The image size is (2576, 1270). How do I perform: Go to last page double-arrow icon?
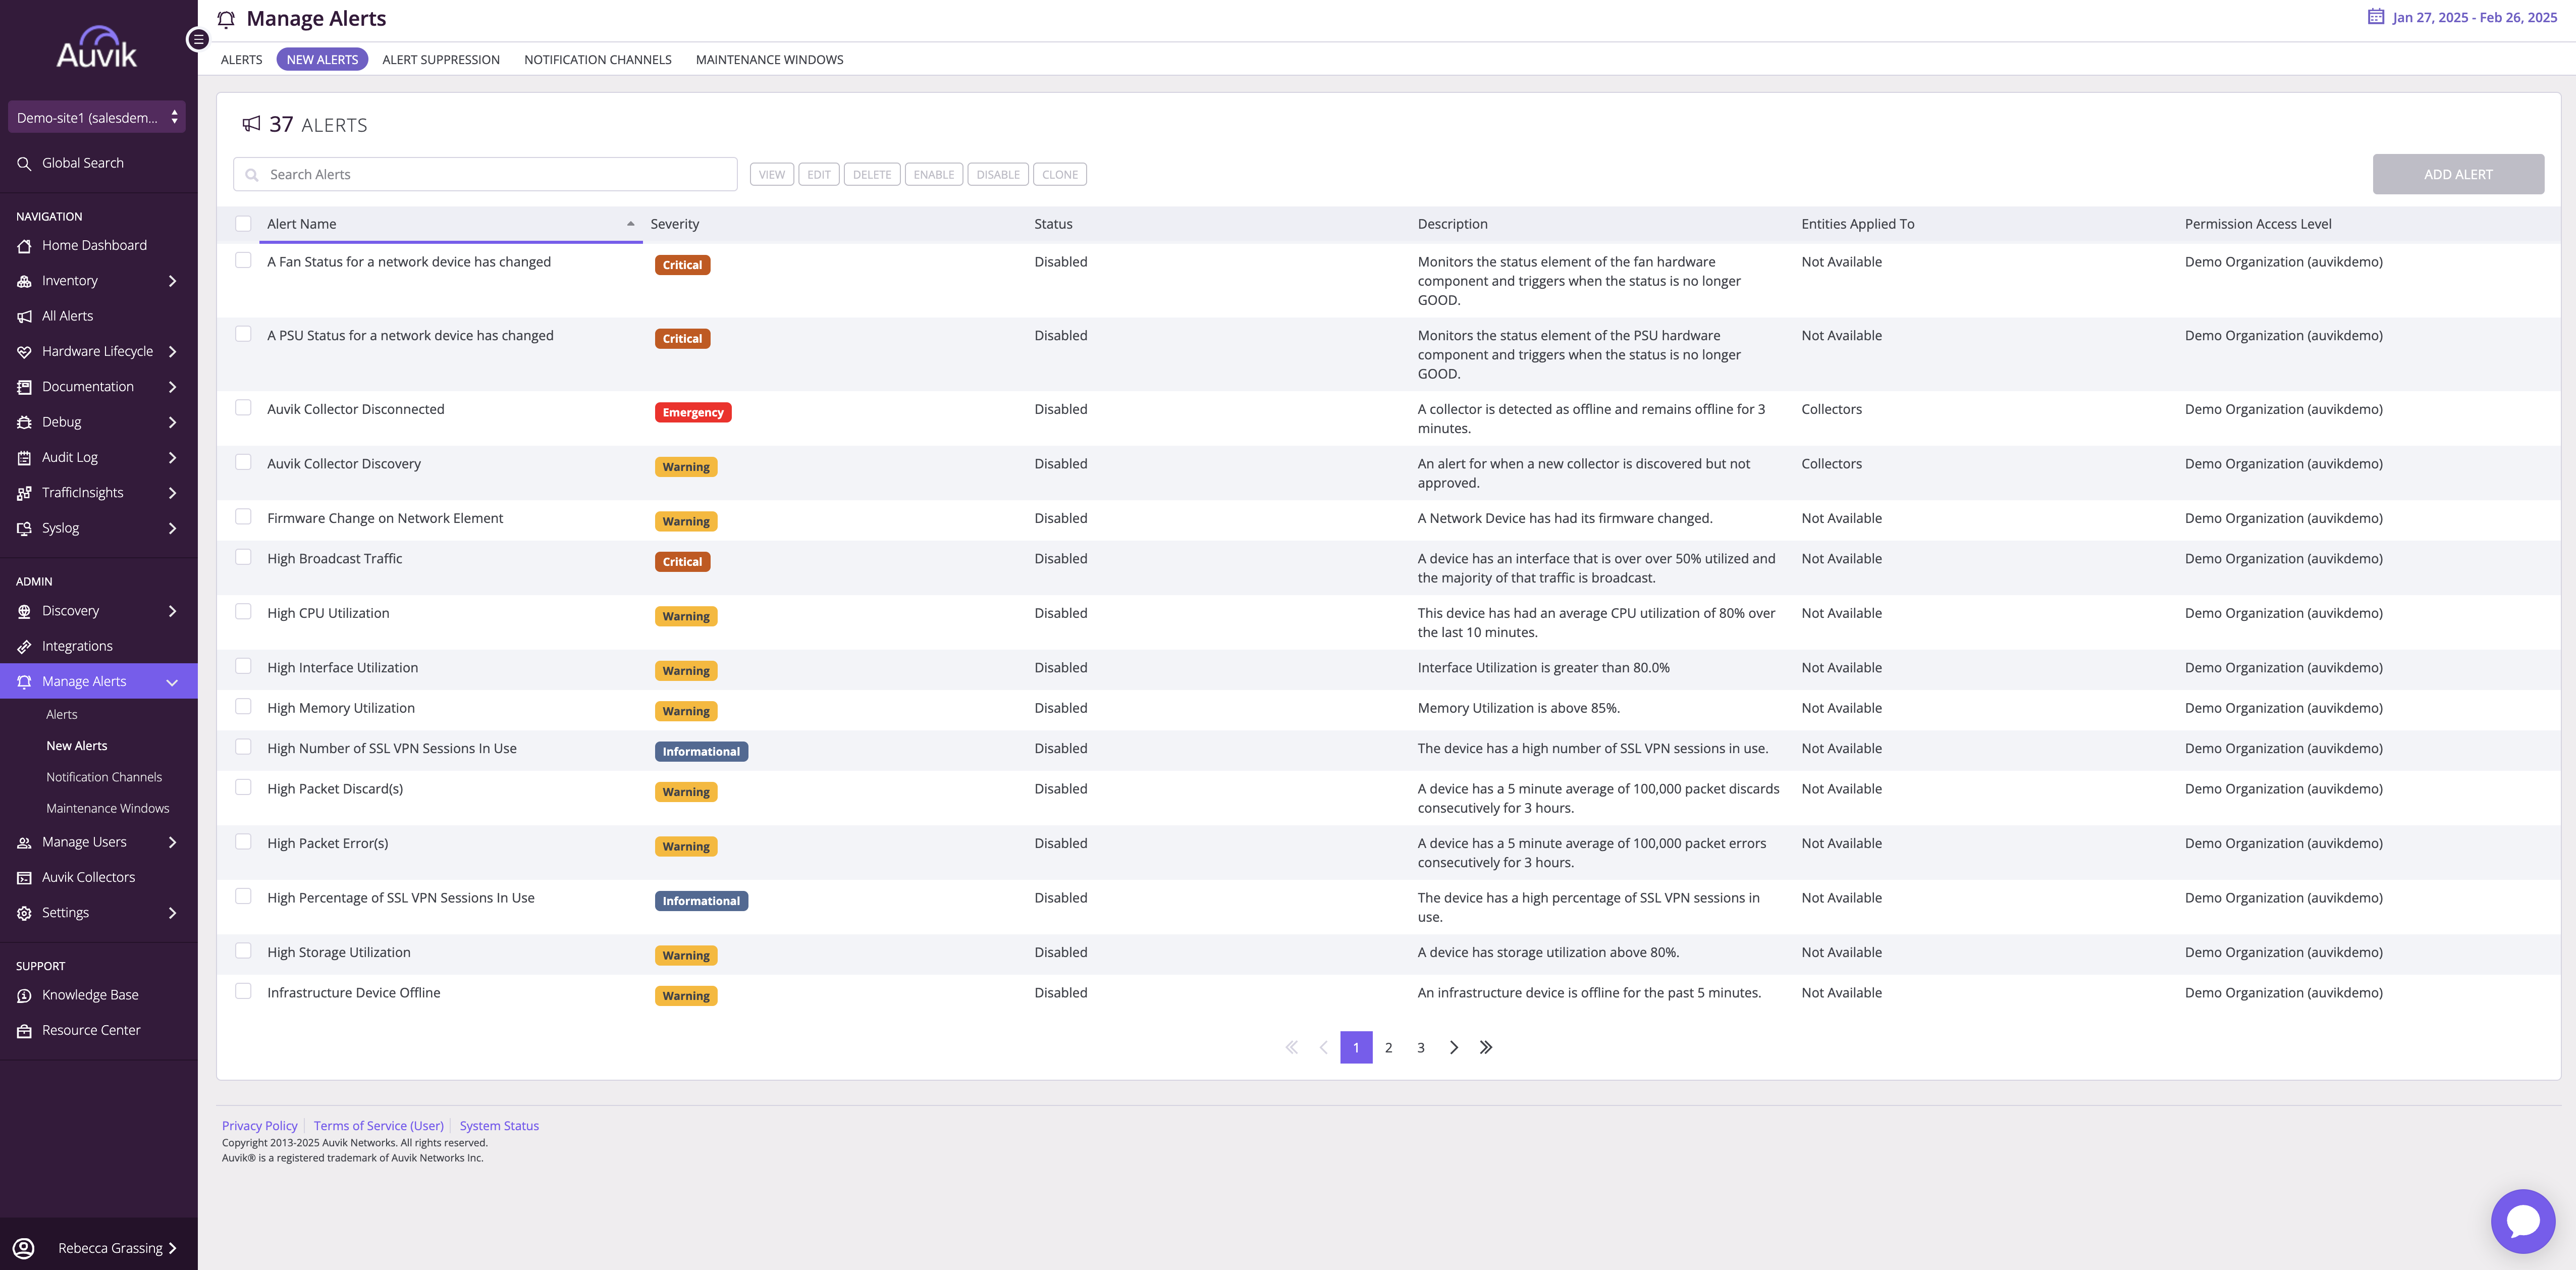pos(1486,1047)
